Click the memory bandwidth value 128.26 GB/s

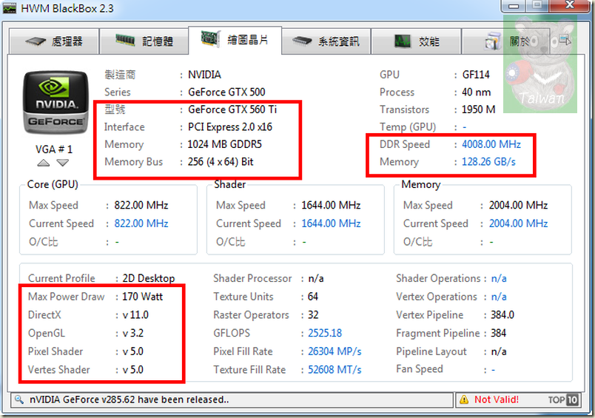(x=488, y=162)
